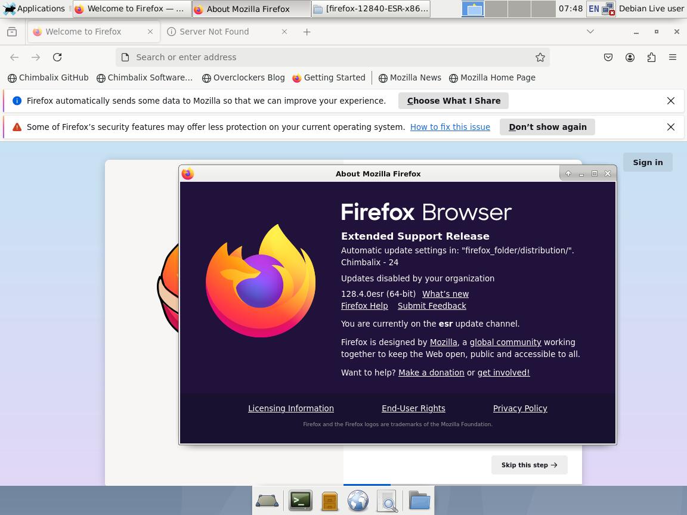Click the Choose What I Share button
Viewport: 687px width, 515px height.
pos(453,101)
